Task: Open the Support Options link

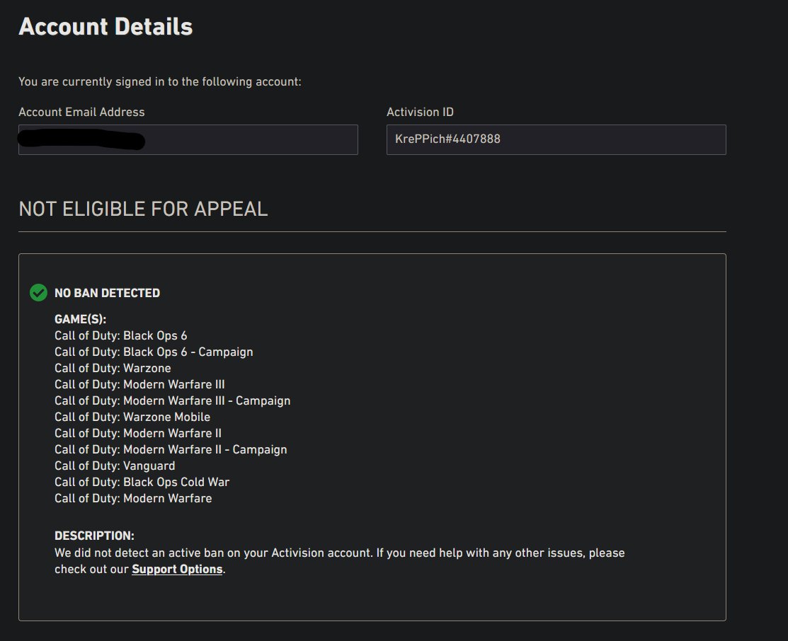Action: tap(177, 569)
